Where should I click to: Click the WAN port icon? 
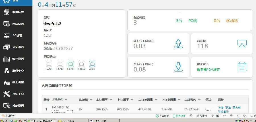tap(92, 64)
